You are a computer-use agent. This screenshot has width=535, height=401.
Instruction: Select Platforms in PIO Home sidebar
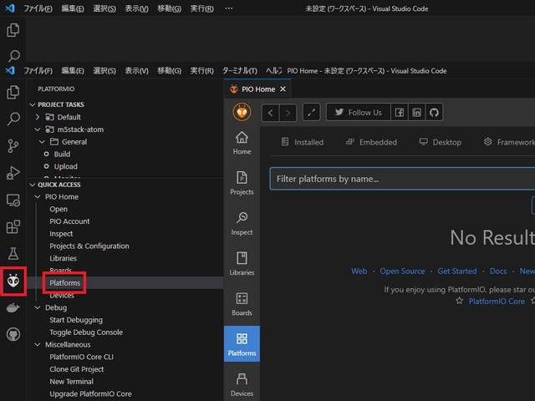(242, 343)
